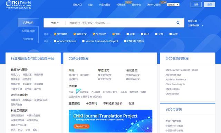The image size is (221, 133).
Task: Select the 文献检索 search tab
Action: point(28,22)
